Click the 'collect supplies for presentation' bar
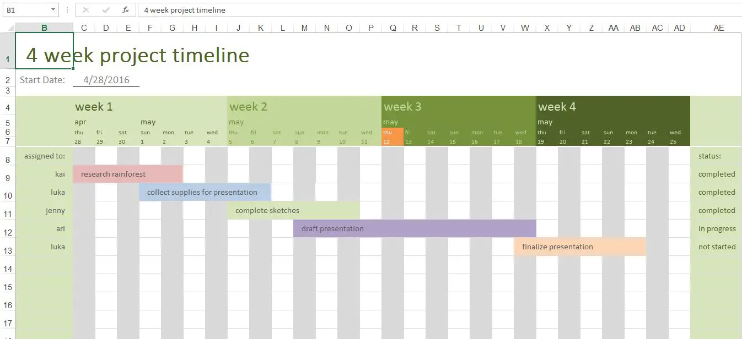 205,192
